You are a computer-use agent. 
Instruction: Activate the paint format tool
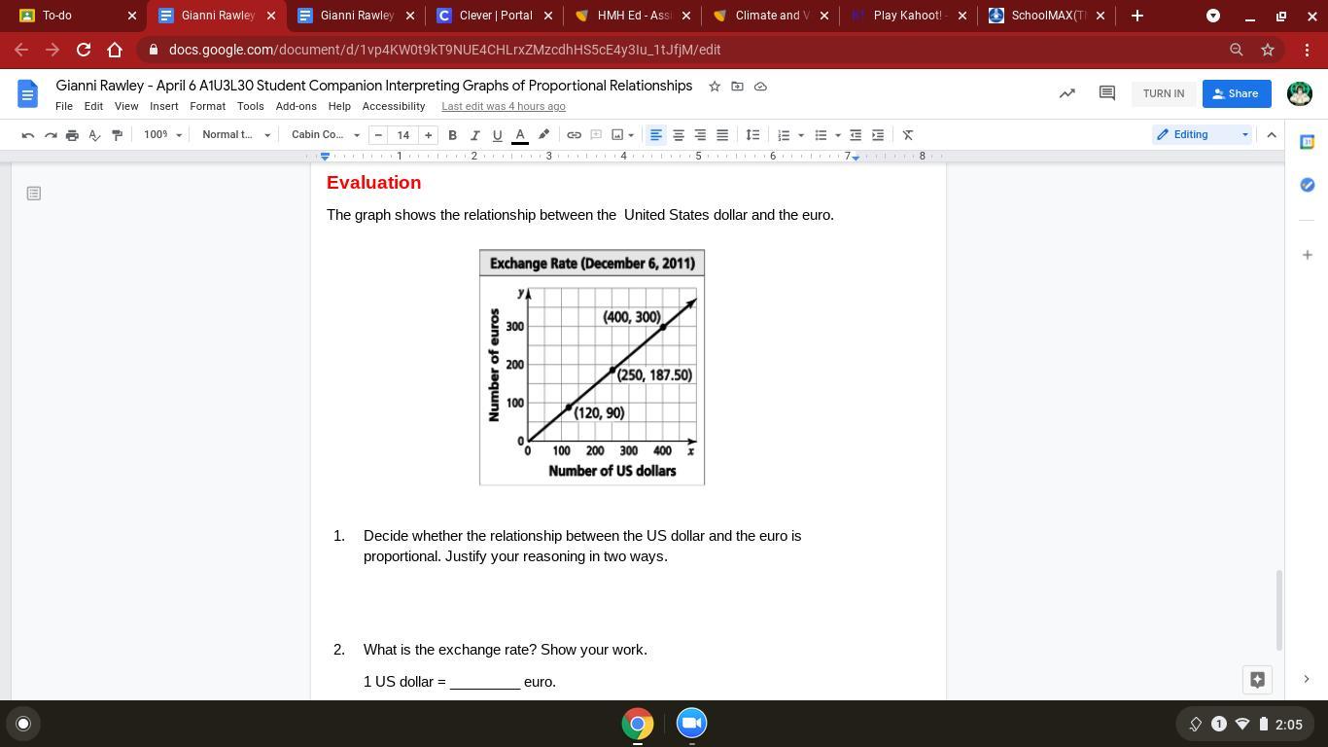[117, 135]
